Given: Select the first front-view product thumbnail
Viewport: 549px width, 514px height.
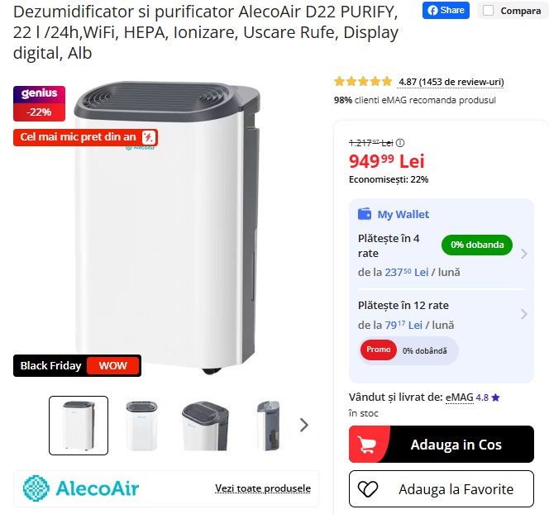Looking at the screenshot, I should (x=79, y=426).
